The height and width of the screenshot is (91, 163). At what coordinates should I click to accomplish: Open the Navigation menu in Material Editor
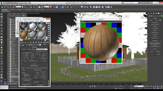click(32, 21)
